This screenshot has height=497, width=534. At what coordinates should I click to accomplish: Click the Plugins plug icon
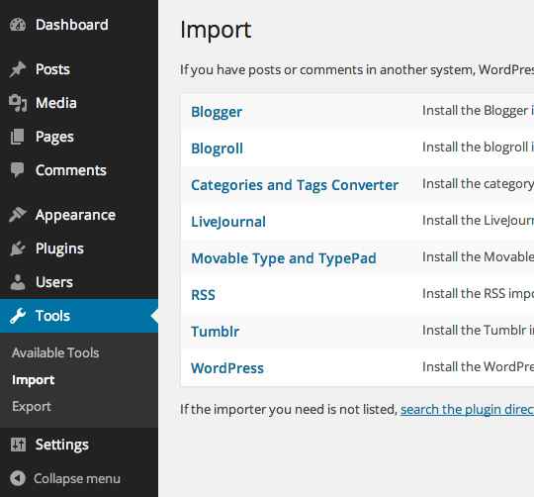click(x=18, y=248)
